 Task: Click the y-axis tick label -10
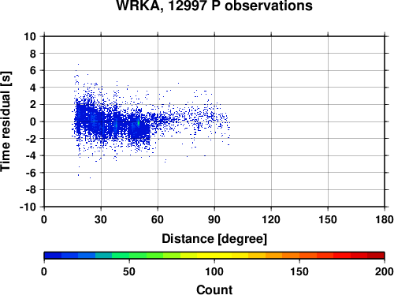[28, 207]
